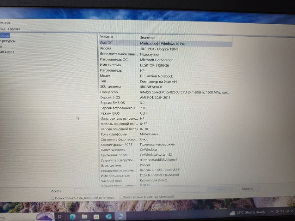Image resolution: width=295 pixels, height=221 pixels.
Task: Click the UEFI value
Action: (x=143, y=113)
